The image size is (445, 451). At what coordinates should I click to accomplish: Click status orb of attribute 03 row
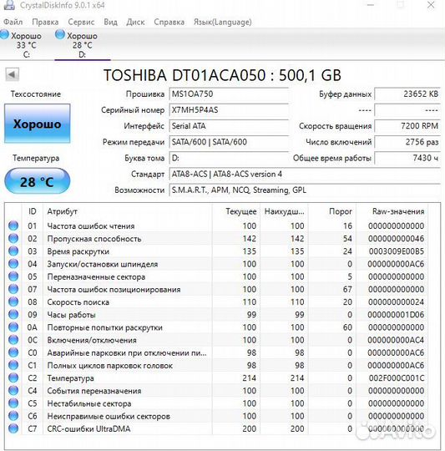click(13, 251)
